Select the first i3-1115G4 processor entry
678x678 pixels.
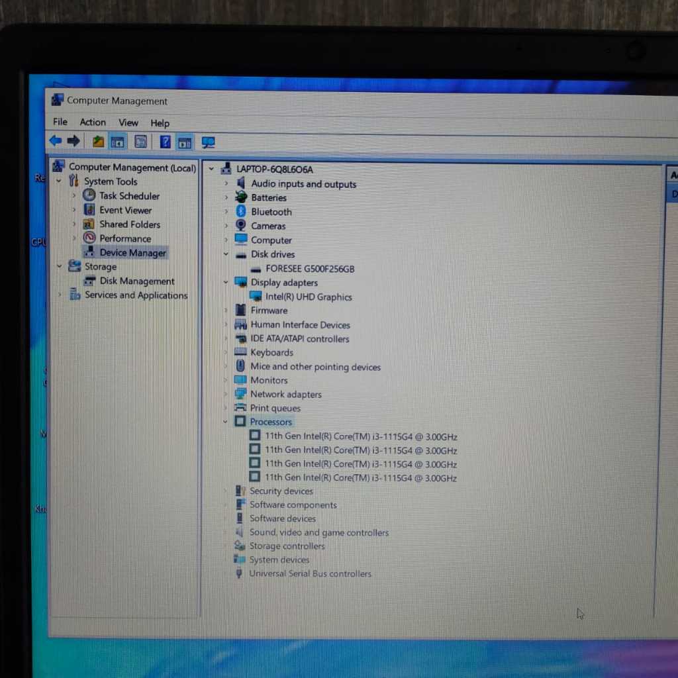click(361, 436)
